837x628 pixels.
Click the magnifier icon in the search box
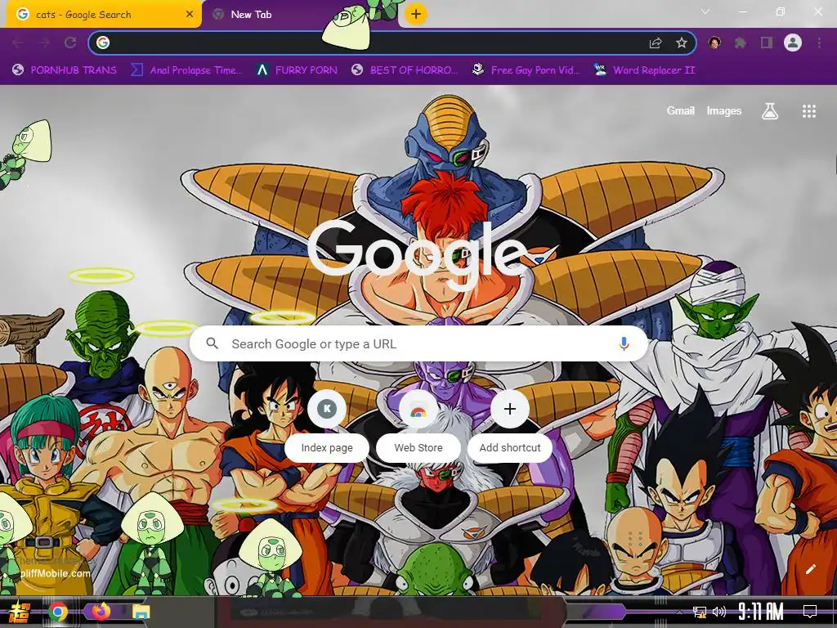point(213,343)
